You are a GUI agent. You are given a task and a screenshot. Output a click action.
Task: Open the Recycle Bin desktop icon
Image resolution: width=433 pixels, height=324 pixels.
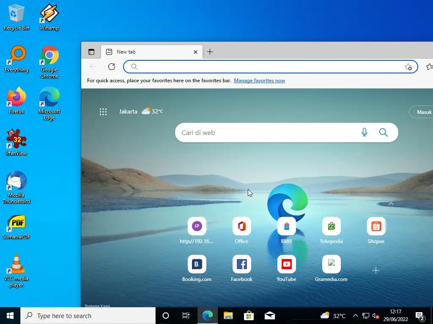pos(16,17)
